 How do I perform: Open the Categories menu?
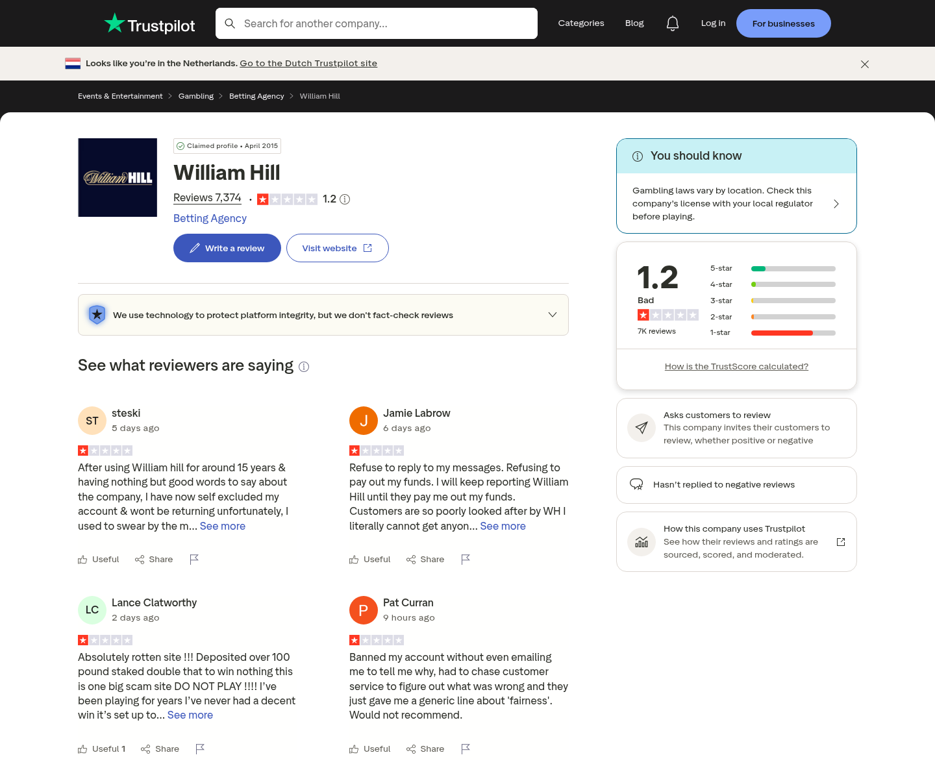(581, 23)
